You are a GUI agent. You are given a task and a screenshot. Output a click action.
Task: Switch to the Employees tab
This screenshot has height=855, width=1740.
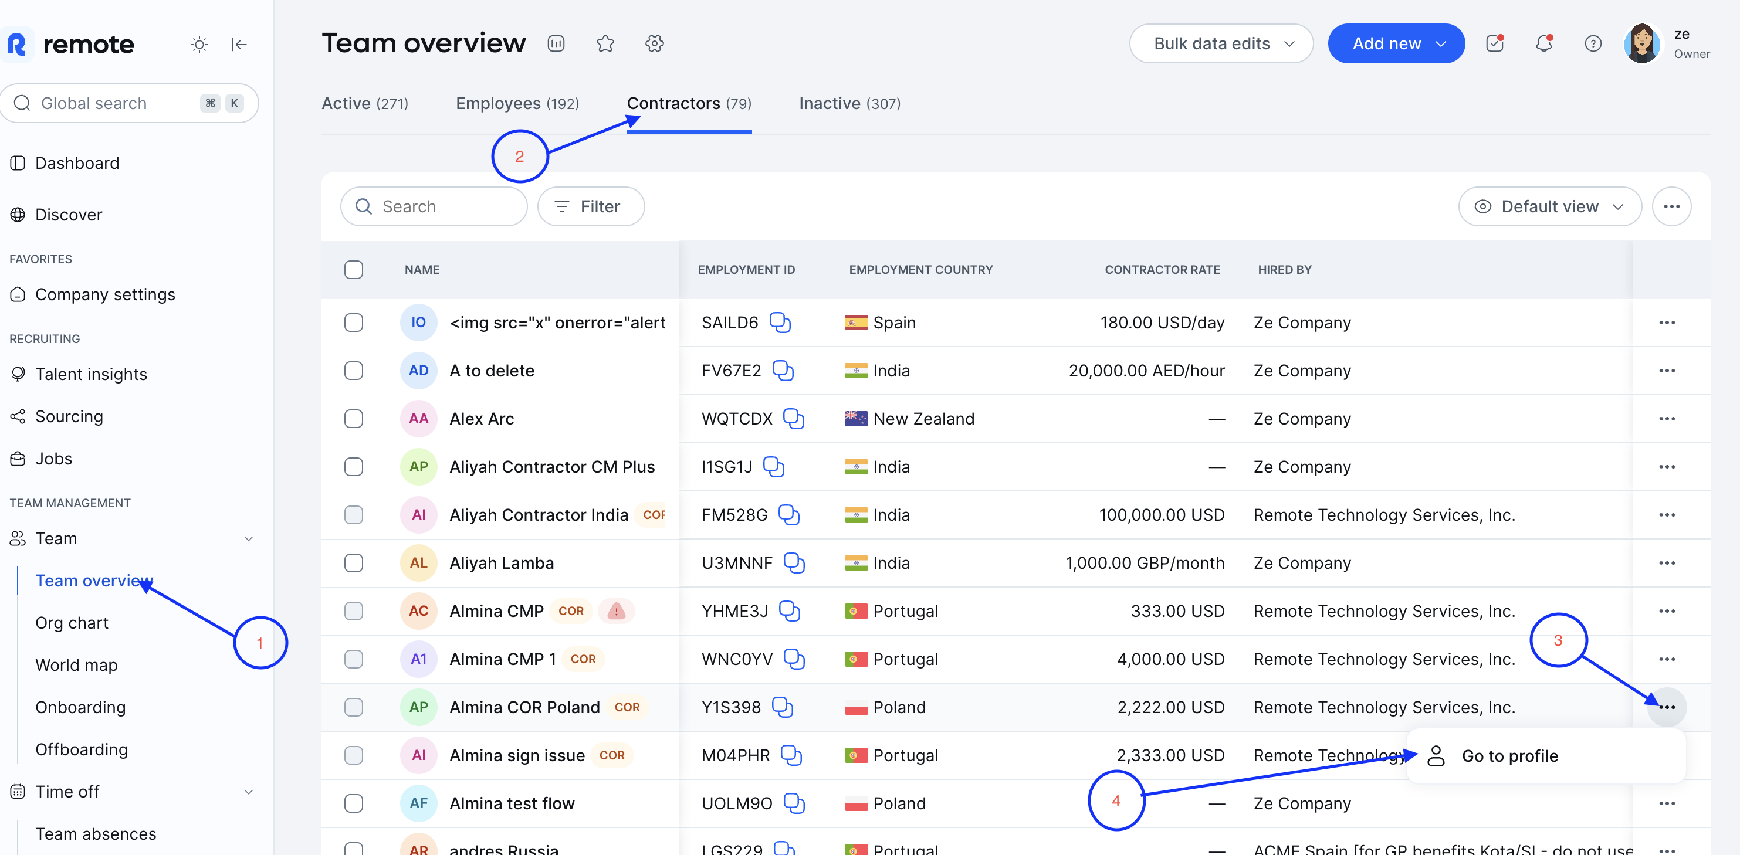coord(517,103)
